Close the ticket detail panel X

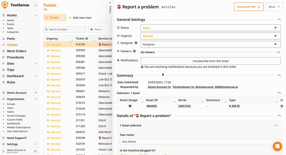tap(110, 3)
